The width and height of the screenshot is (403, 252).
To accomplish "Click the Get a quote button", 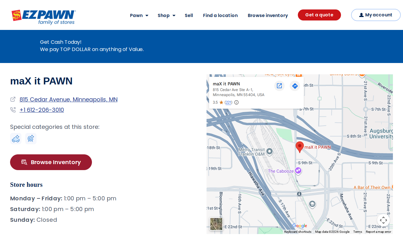I will point(319,15).
